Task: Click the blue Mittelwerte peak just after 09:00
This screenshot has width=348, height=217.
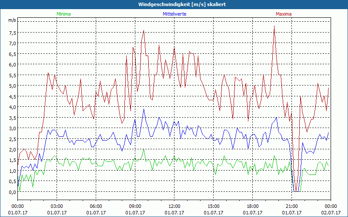Action: pos(144,109)
